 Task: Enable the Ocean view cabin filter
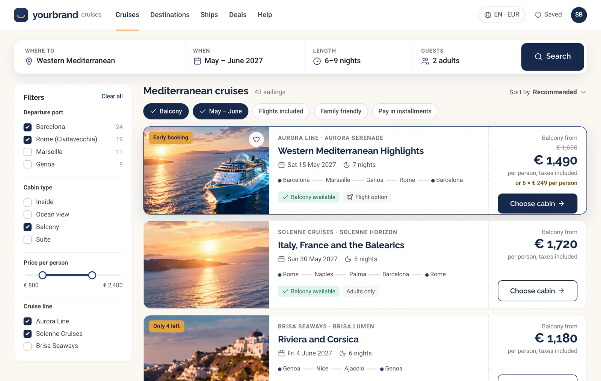point(27,215)
